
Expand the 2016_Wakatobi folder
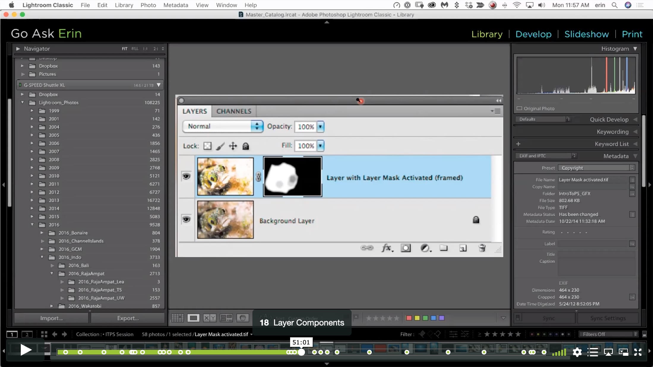[52, 306]
